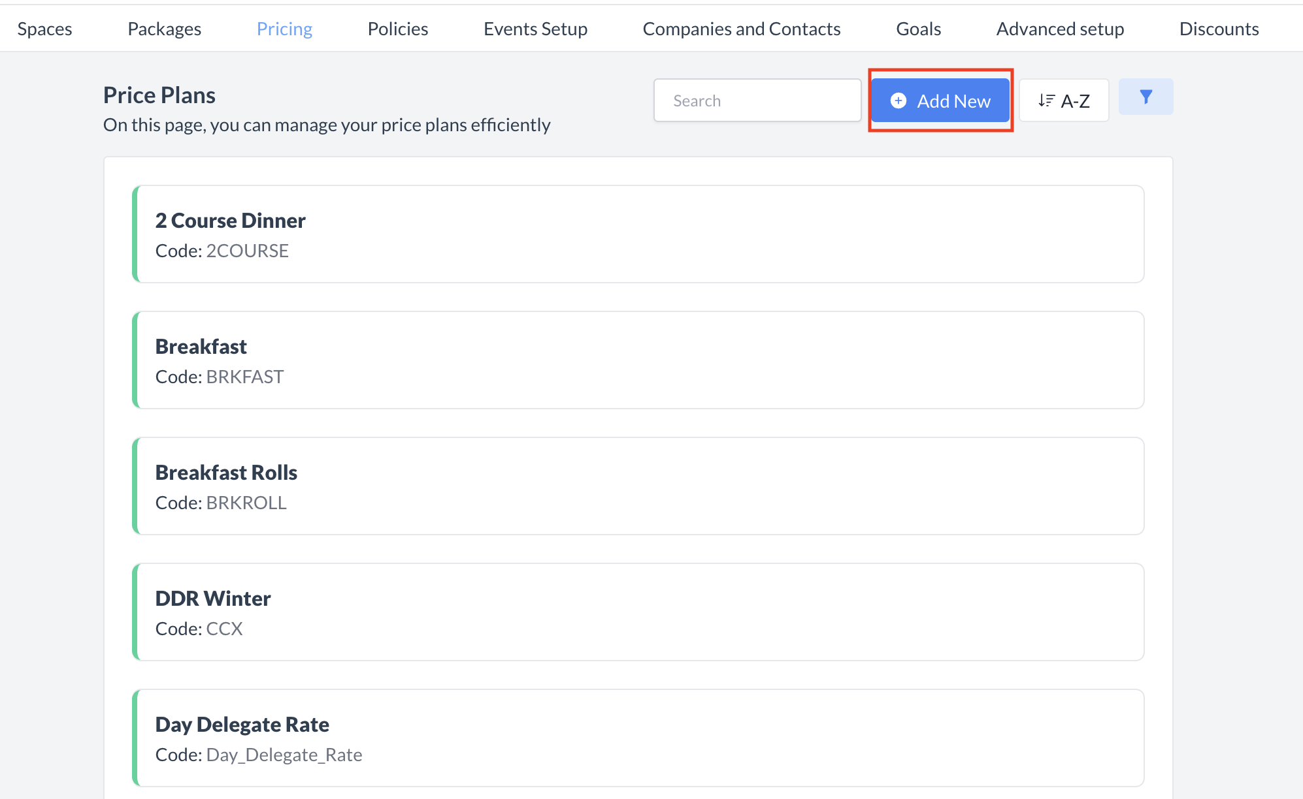
Task: Toggle A-Z sort order button
Action: click(1064, 101)
